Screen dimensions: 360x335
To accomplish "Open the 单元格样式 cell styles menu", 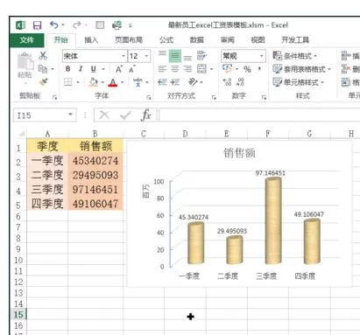I will pyautogui.click(x=298, y=82).
